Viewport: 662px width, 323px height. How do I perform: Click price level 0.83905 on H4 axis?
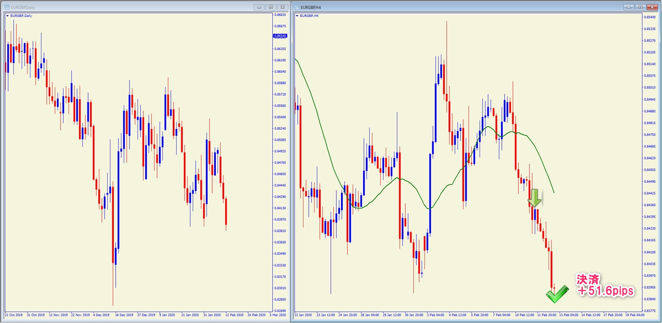pyautogui.click(x=650, y=287)
